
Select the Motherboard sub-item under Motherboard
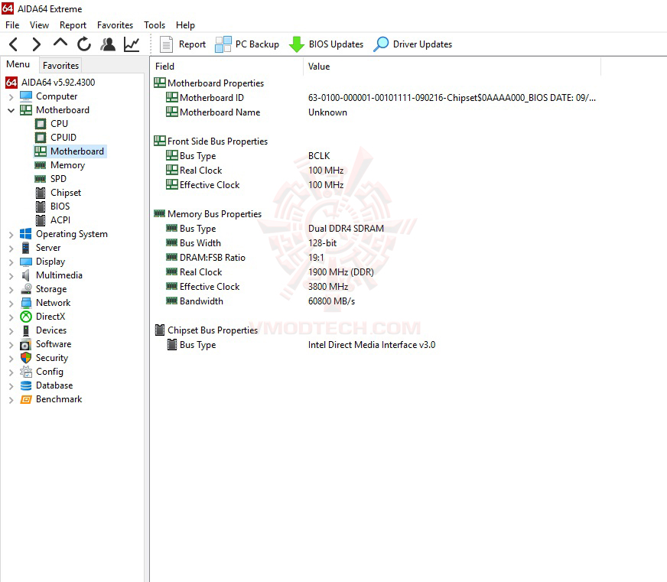tap(70, 151)
